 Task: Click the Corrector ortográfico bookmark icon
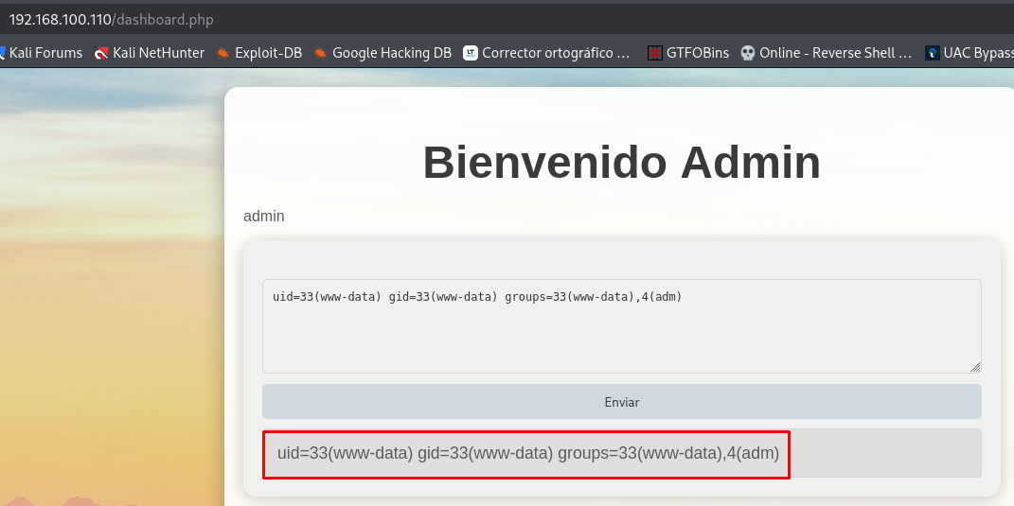tap(471, 53)
